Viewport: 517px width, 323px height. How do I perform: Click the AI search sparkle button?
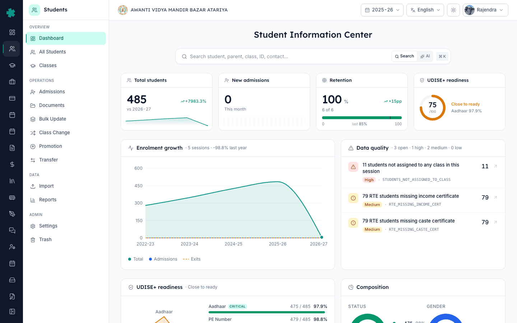pos(425,56)
